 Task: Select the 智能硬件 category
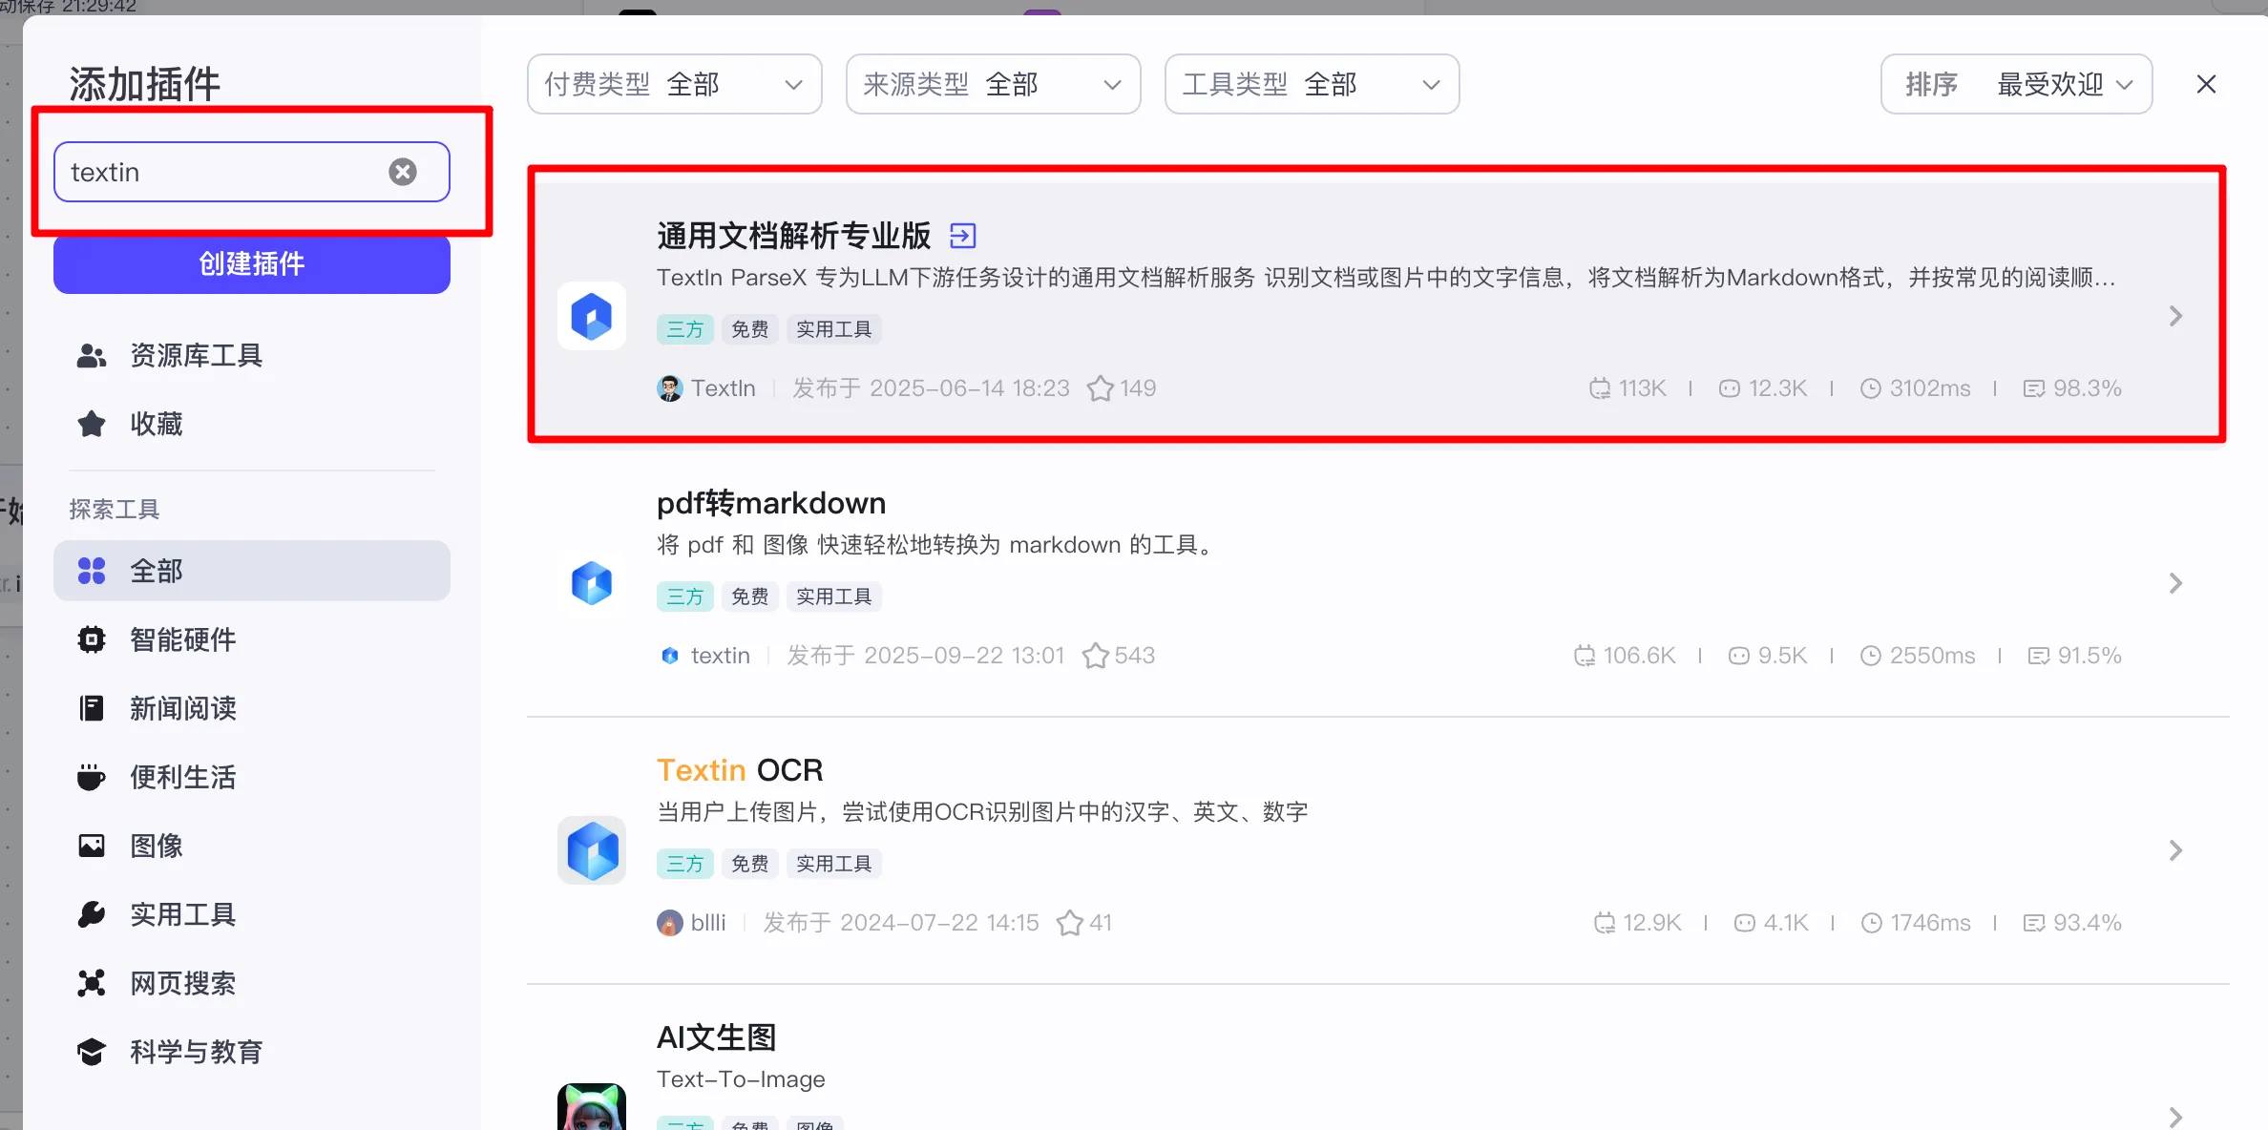[x=252, y=639]
